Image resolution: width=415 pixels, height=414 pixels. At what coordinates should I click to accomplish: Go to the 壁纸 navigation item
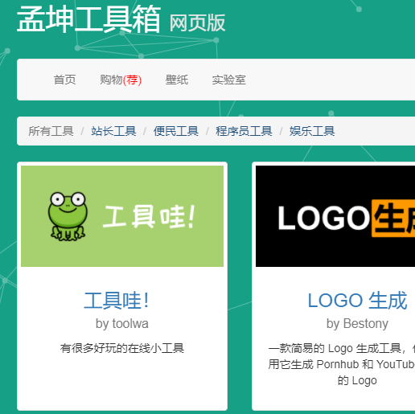pyautogui.click(x=177, y=80)
